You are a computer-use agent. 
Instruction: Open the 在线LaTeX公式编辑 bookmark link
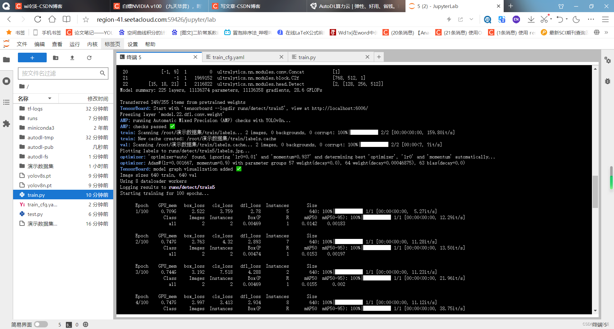click(300, 32)
